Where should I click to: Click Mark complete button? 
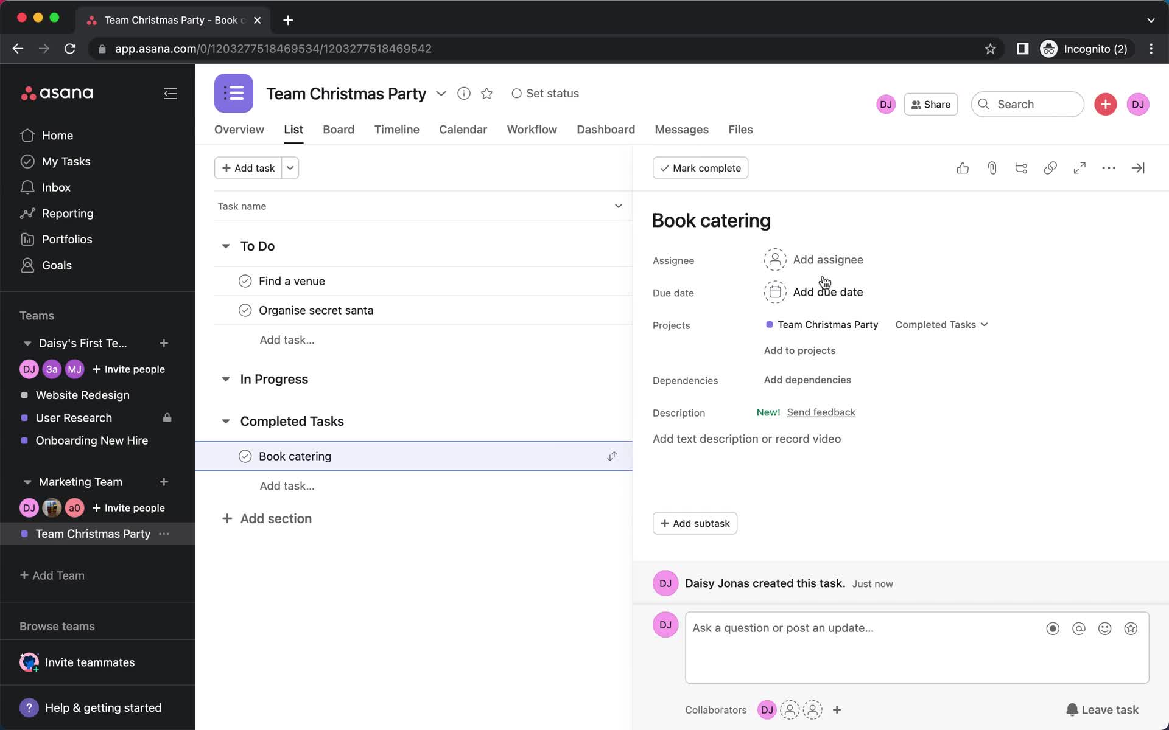tap(700, 167)
